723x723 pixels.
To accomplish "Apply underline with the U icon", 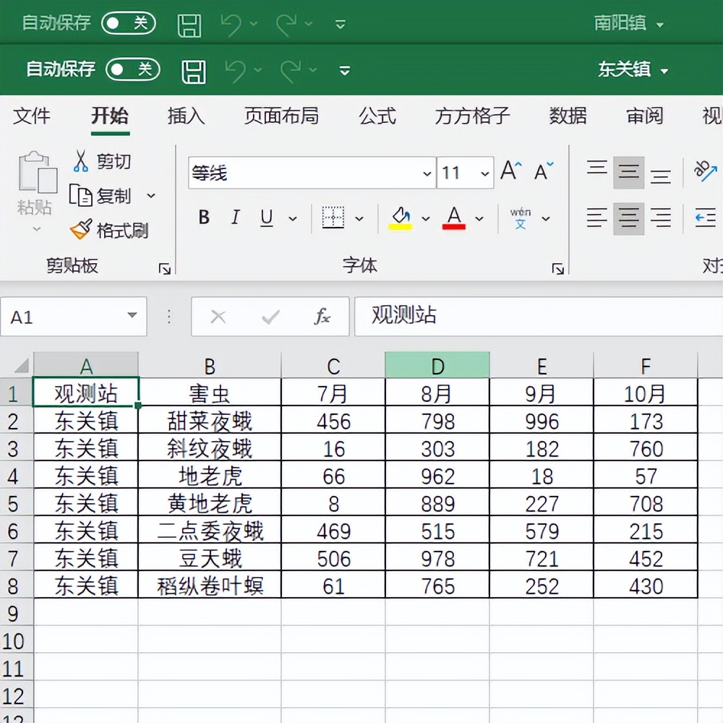I will pyautogui.click(x=266, y=218).
